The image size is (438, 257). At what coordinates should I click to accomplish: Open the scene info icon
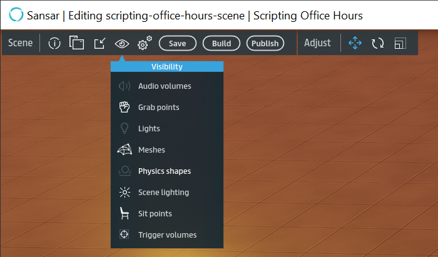point(54,44)
